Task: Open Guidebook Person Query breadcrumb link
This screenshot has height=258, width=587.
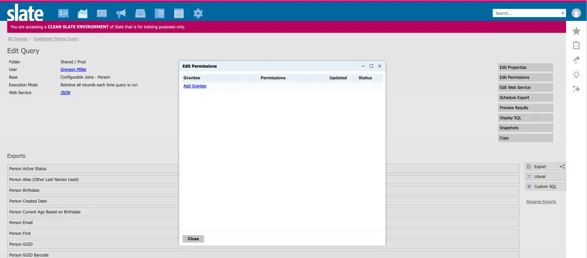Action: (x=56, y=39)
